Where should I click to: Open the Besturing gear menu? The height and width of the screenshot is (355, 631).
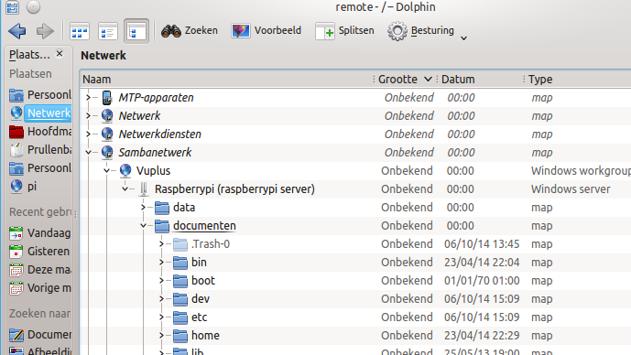(428, 31)
